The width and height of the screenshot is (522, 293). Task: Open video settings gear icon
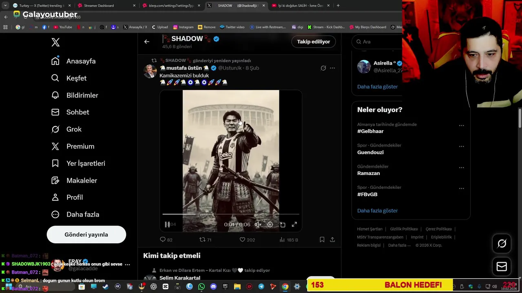pyautogui.click(x=270, y=225)
